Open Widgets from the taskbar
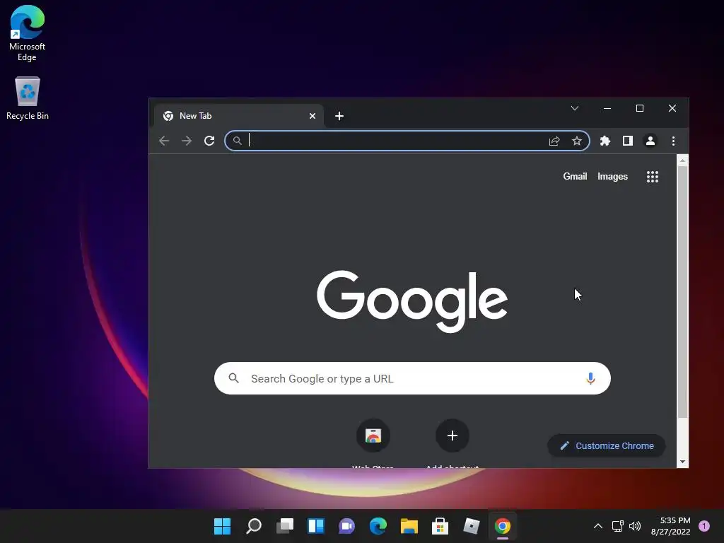Screen dimensions: 724x543 316,526
